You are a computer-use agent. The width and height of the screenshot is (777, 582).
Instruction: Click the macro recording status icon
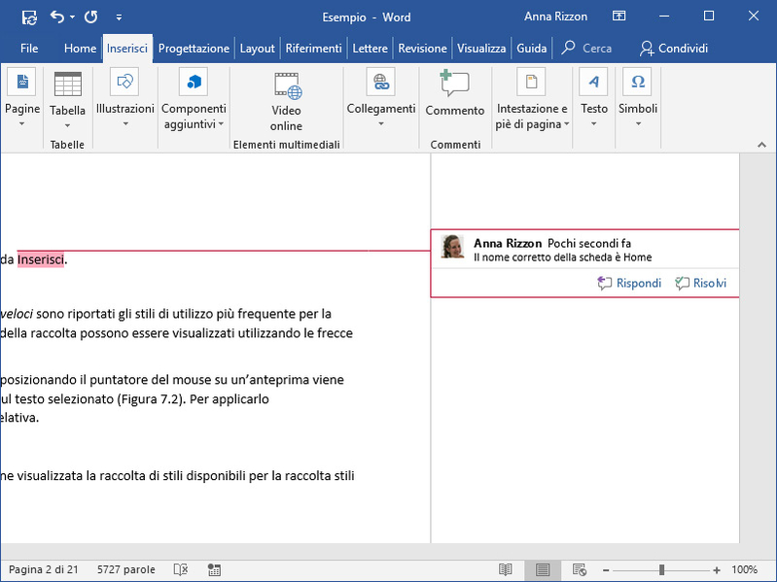coord(214,569)
